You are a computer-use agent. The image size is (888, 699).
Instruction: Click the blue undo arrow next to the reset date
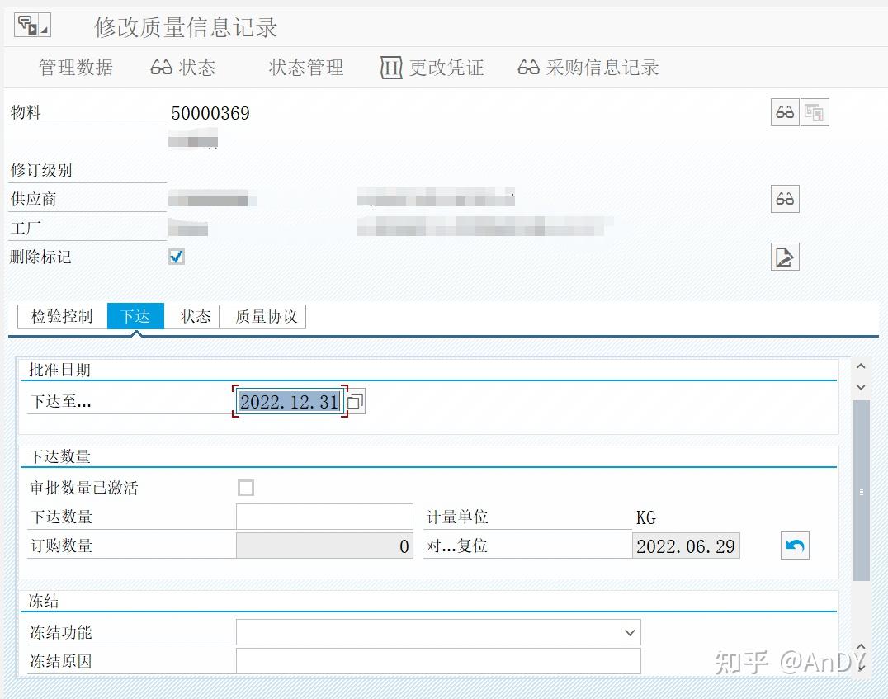[x=794, y=545]
